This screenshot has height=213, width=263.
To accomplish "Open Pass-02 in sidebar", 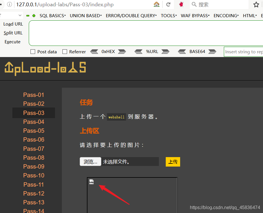I will [x=34, y=104].
